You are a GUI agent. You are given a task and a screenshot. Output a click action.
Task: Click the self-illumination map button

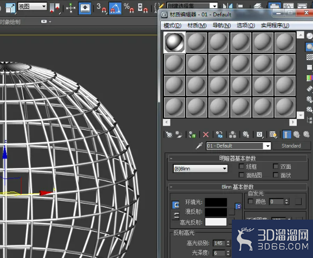(298, 202)
